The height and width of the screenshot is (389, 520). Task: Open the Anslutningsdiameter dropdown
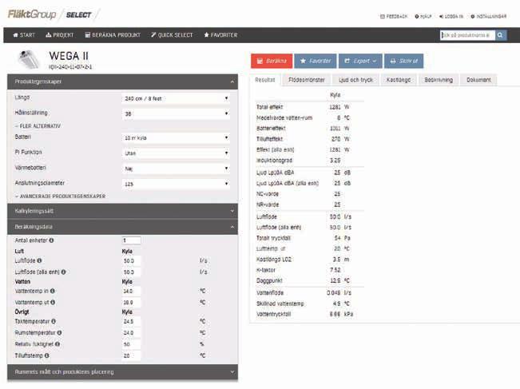pyautogui.click(x=176, y=184)
